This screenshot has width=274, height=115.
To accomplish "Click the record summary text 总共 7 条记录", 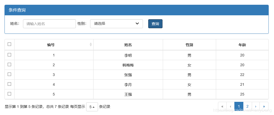I will coord(58,107).
